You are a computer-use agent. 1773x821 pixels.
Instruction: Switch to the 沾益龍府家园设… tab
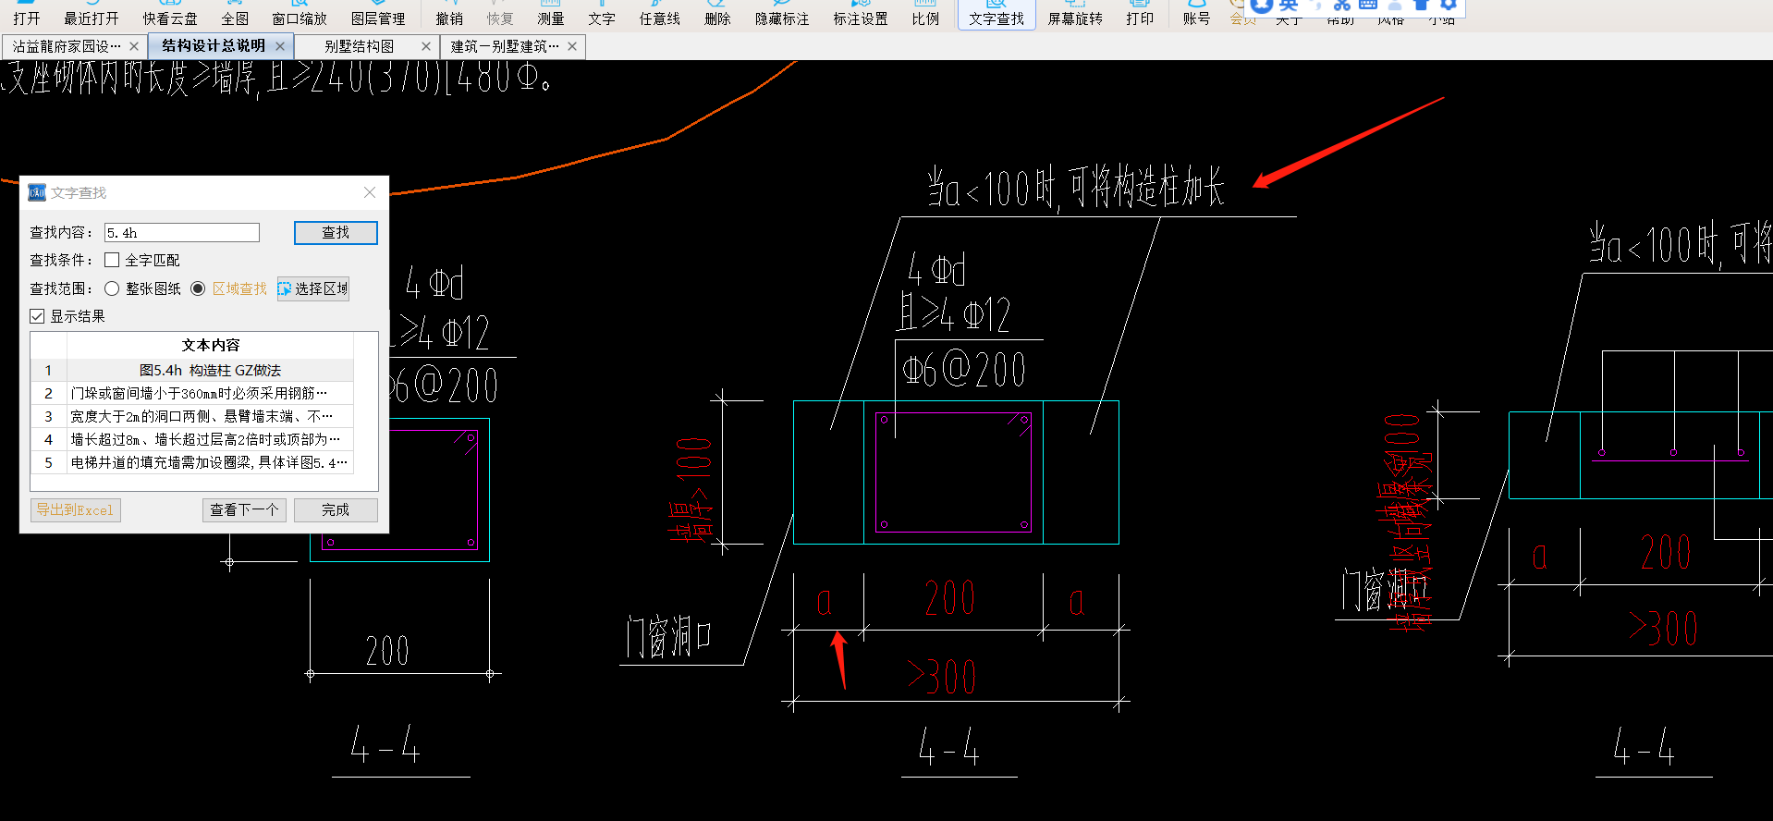(67, 46)
